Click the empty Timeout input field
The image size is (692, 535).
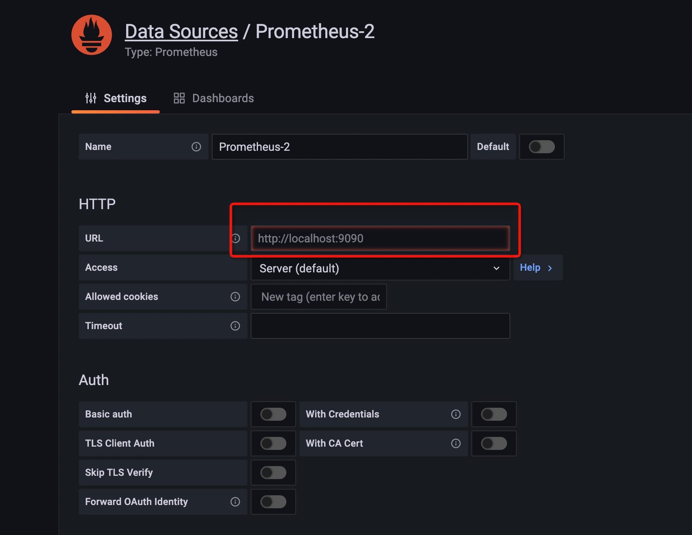point(380,326)
